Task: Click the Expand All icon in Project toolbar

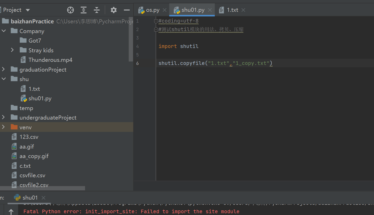Action: [x=84, y=10]
